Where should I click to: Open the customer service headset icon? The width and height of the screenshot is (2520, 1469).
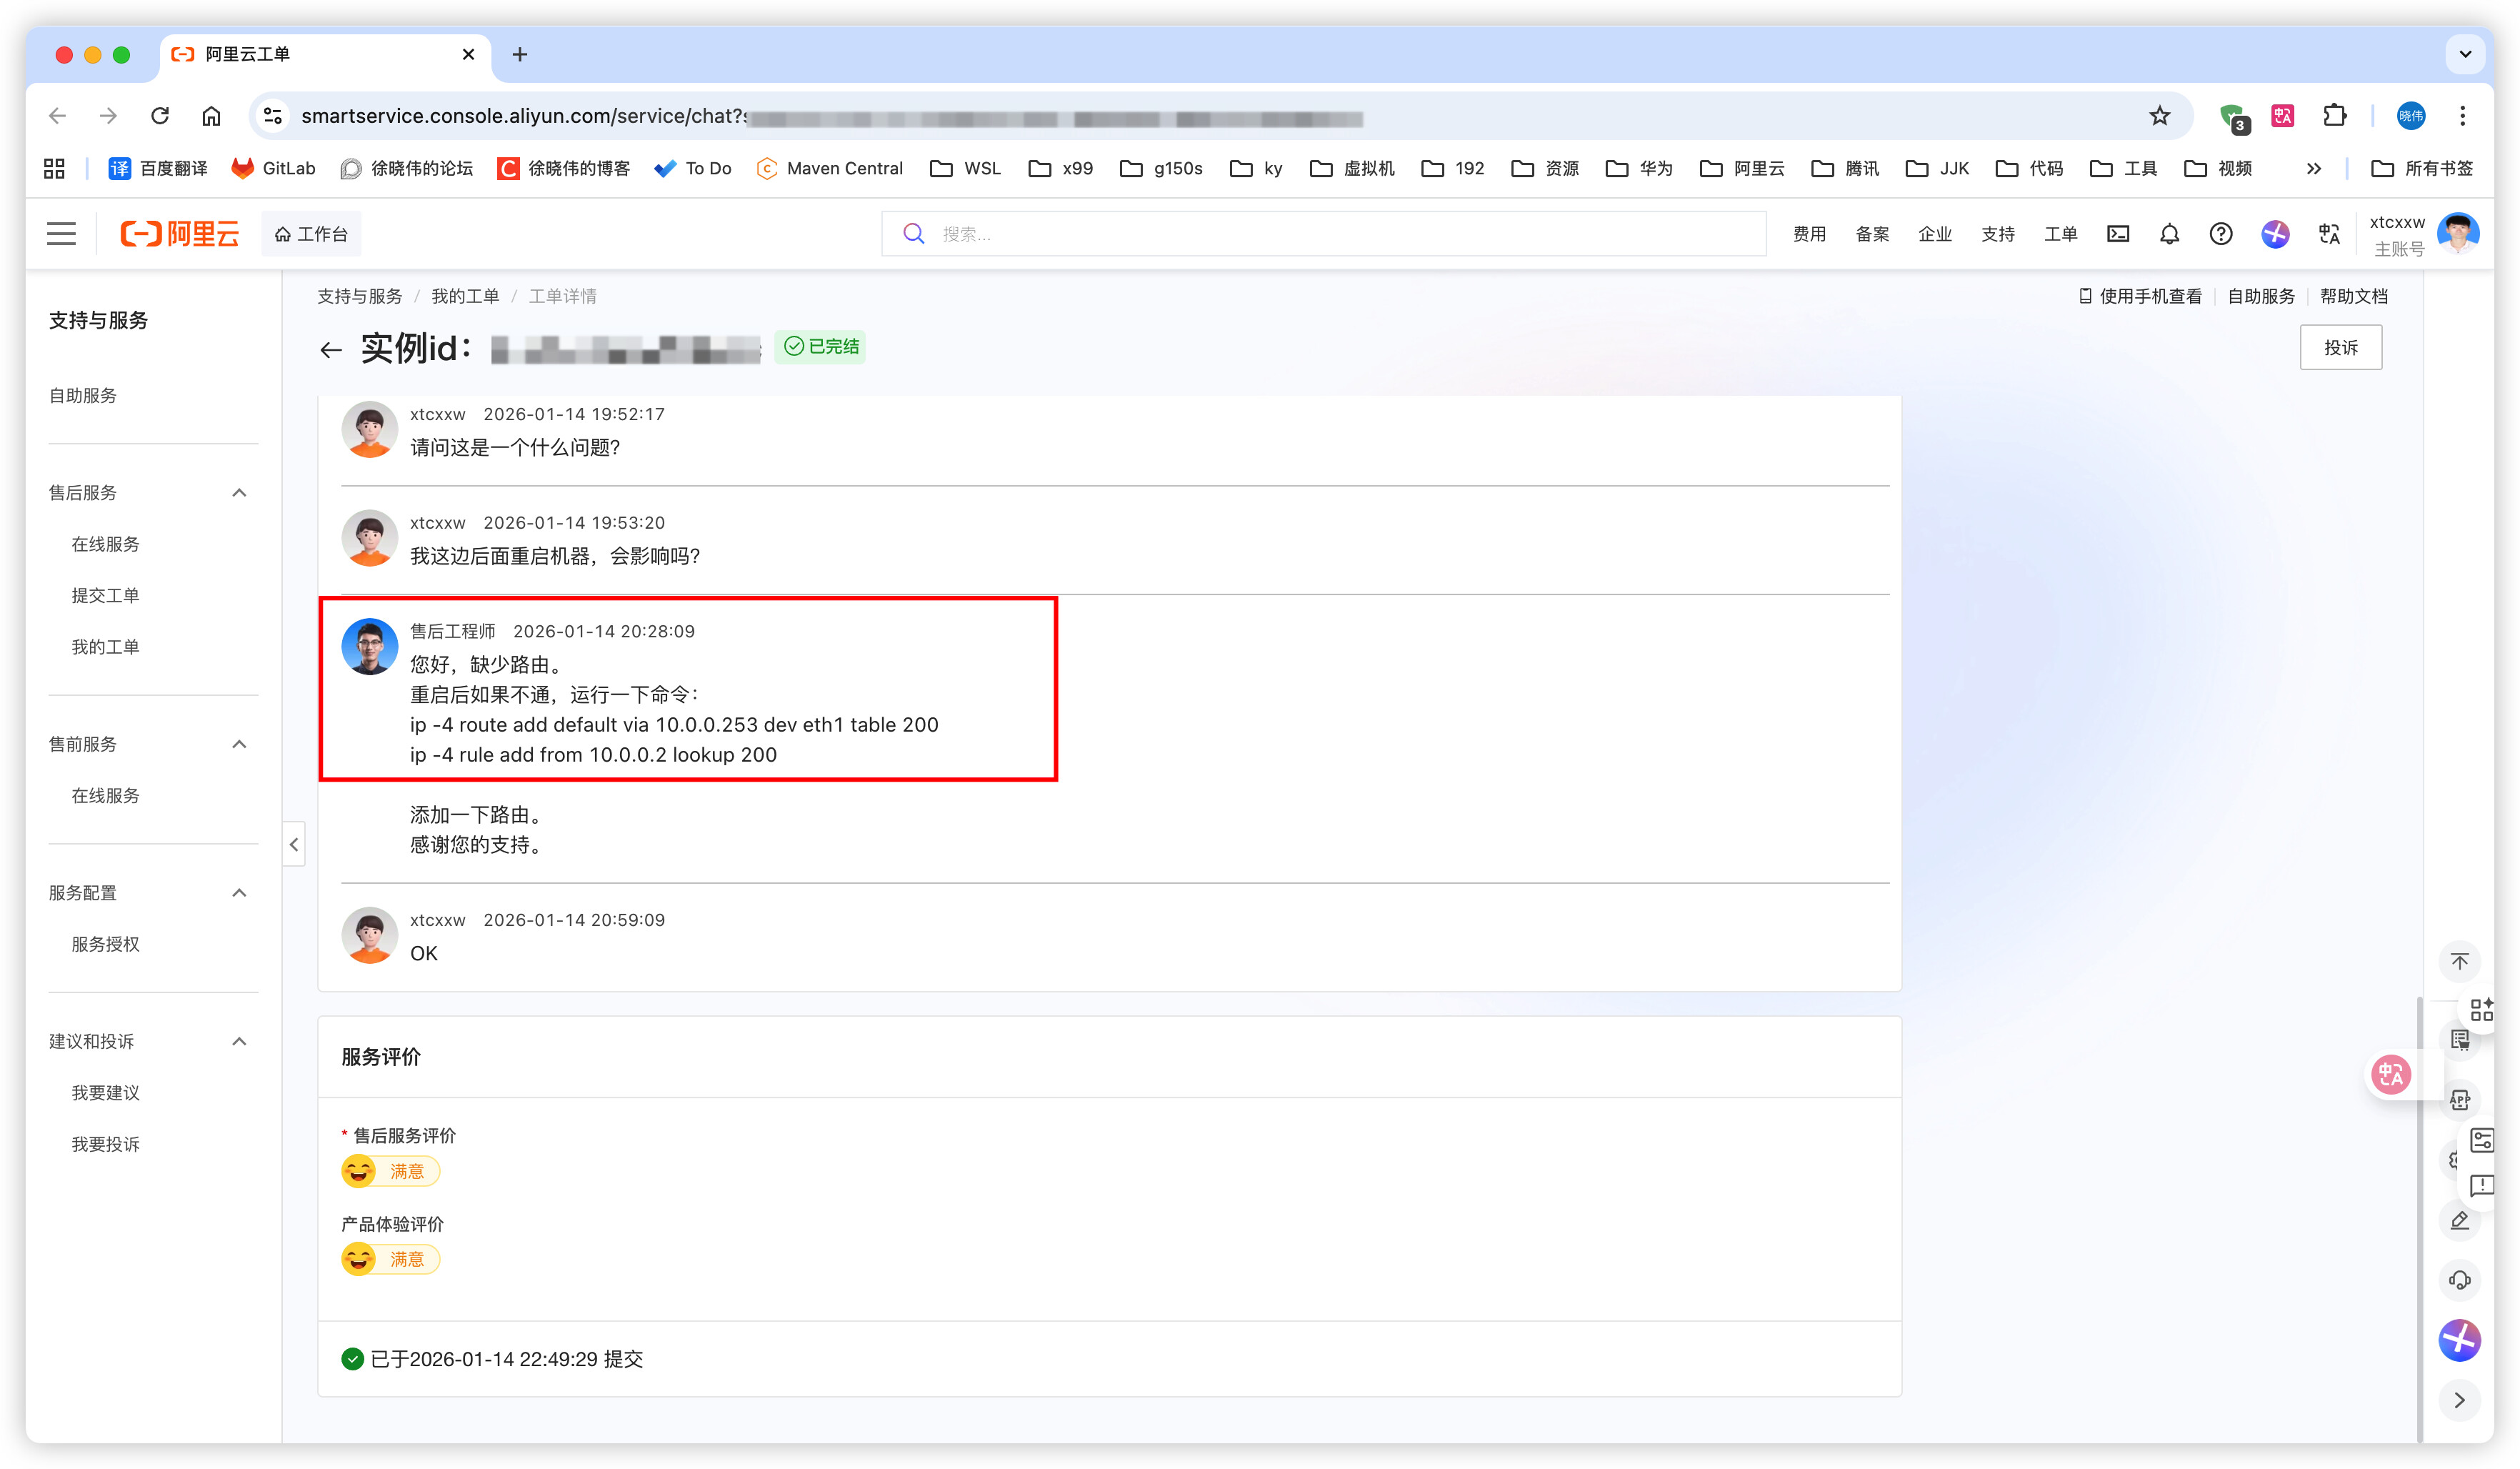2459,1280
